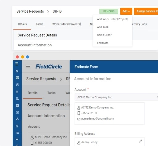158x146 pixels.
Task: Click the Assign Service Request button
Action: [146, 11]
